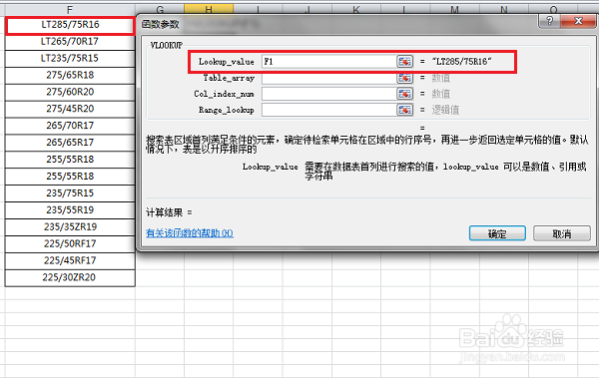Click the Col_index_num range selector icon
The height and width of the screenshot is (378, 599).
[404, 94]
